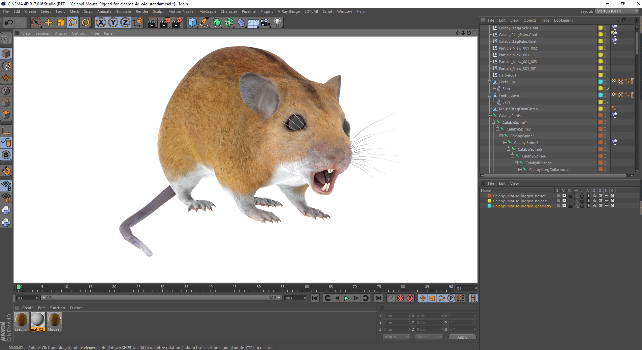Select the Move tool
The height and width of the screenshot is (350, 642).
pos(49,23)
